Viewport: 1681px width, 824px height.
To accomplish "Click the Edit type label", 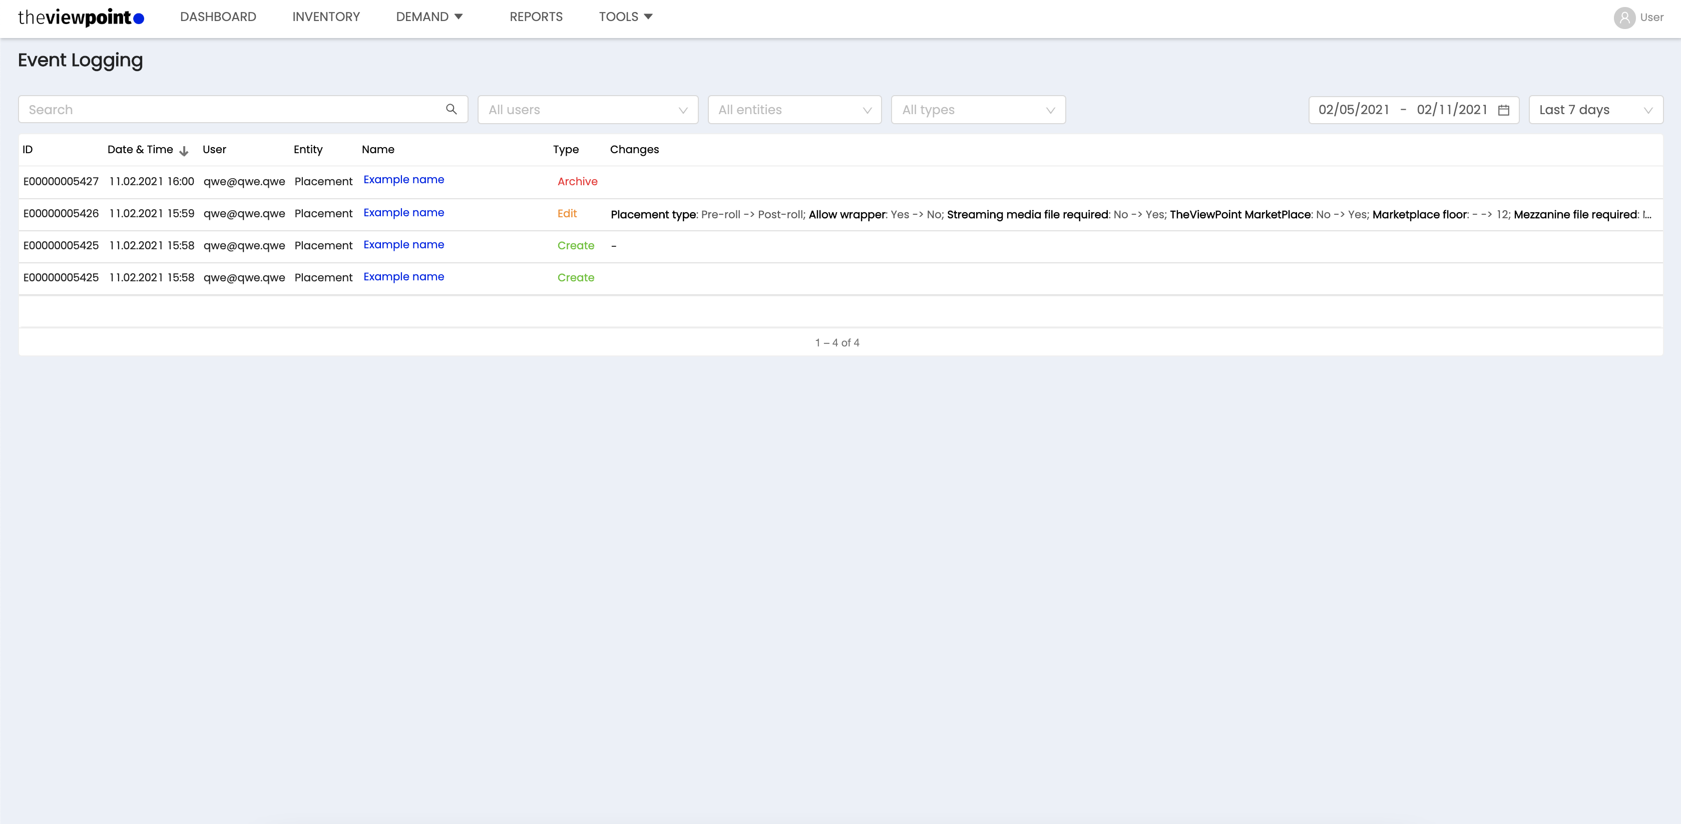I will 567,213.
